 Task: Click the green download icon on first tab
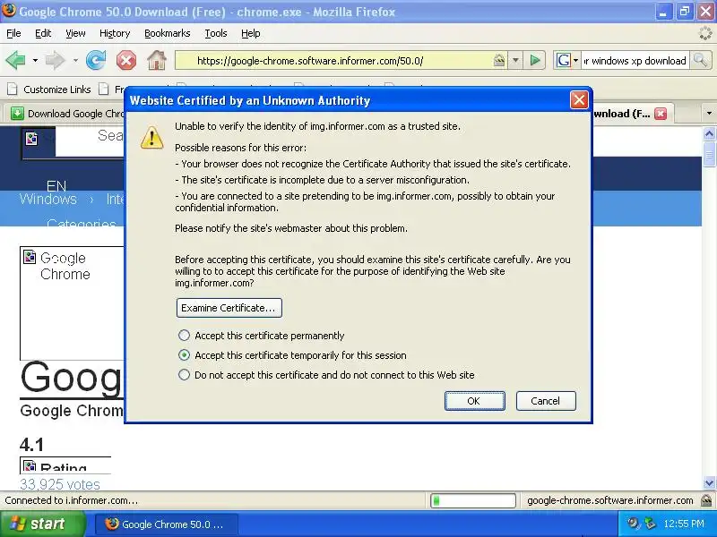[x=17, y=114]
